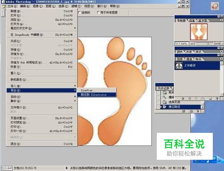The image size is (224, 171).
Task: Click the Navigator footprint preview thumbnail
Action: 199,32
